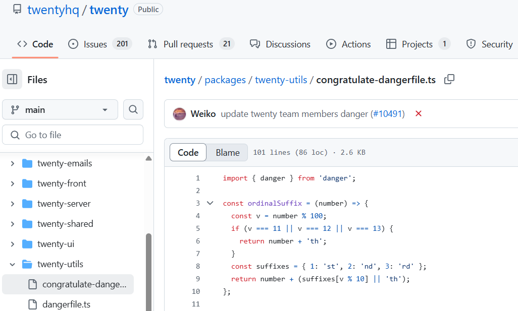Click the file tree scroll up arrow
The image size is (518, 311).
(148, 159)
